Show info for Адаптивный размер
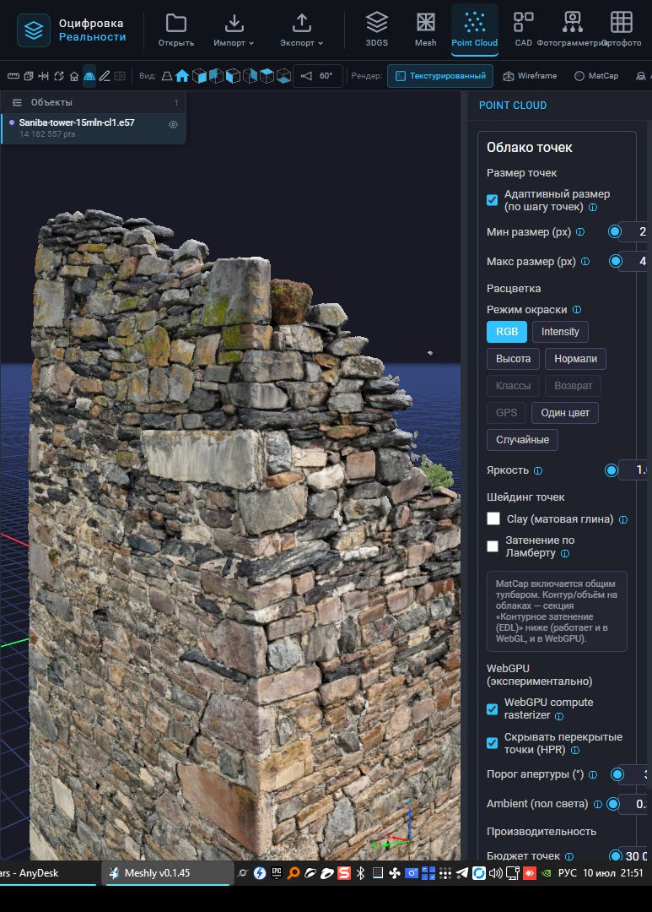 (593, 207)
